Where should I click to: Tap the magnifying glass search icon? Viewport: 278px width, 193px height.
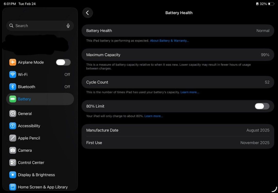(x=11, y=26)
